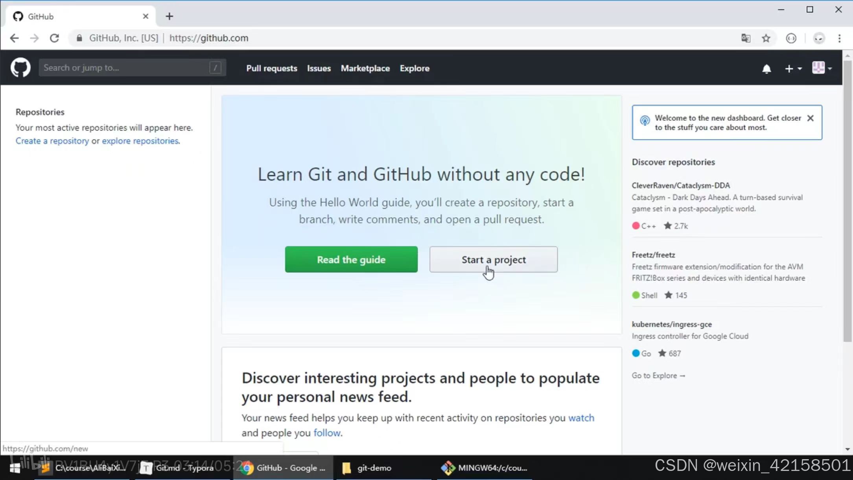
Task: Click the follow link in news feed text
Action: click(x=327, y=433)
